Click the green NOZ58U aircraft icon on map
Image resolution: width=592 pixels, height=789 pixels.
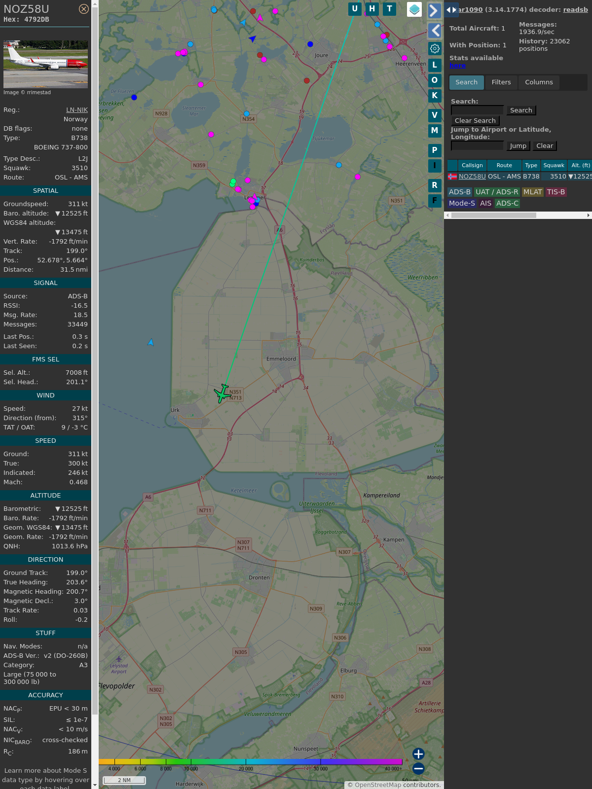222,394
